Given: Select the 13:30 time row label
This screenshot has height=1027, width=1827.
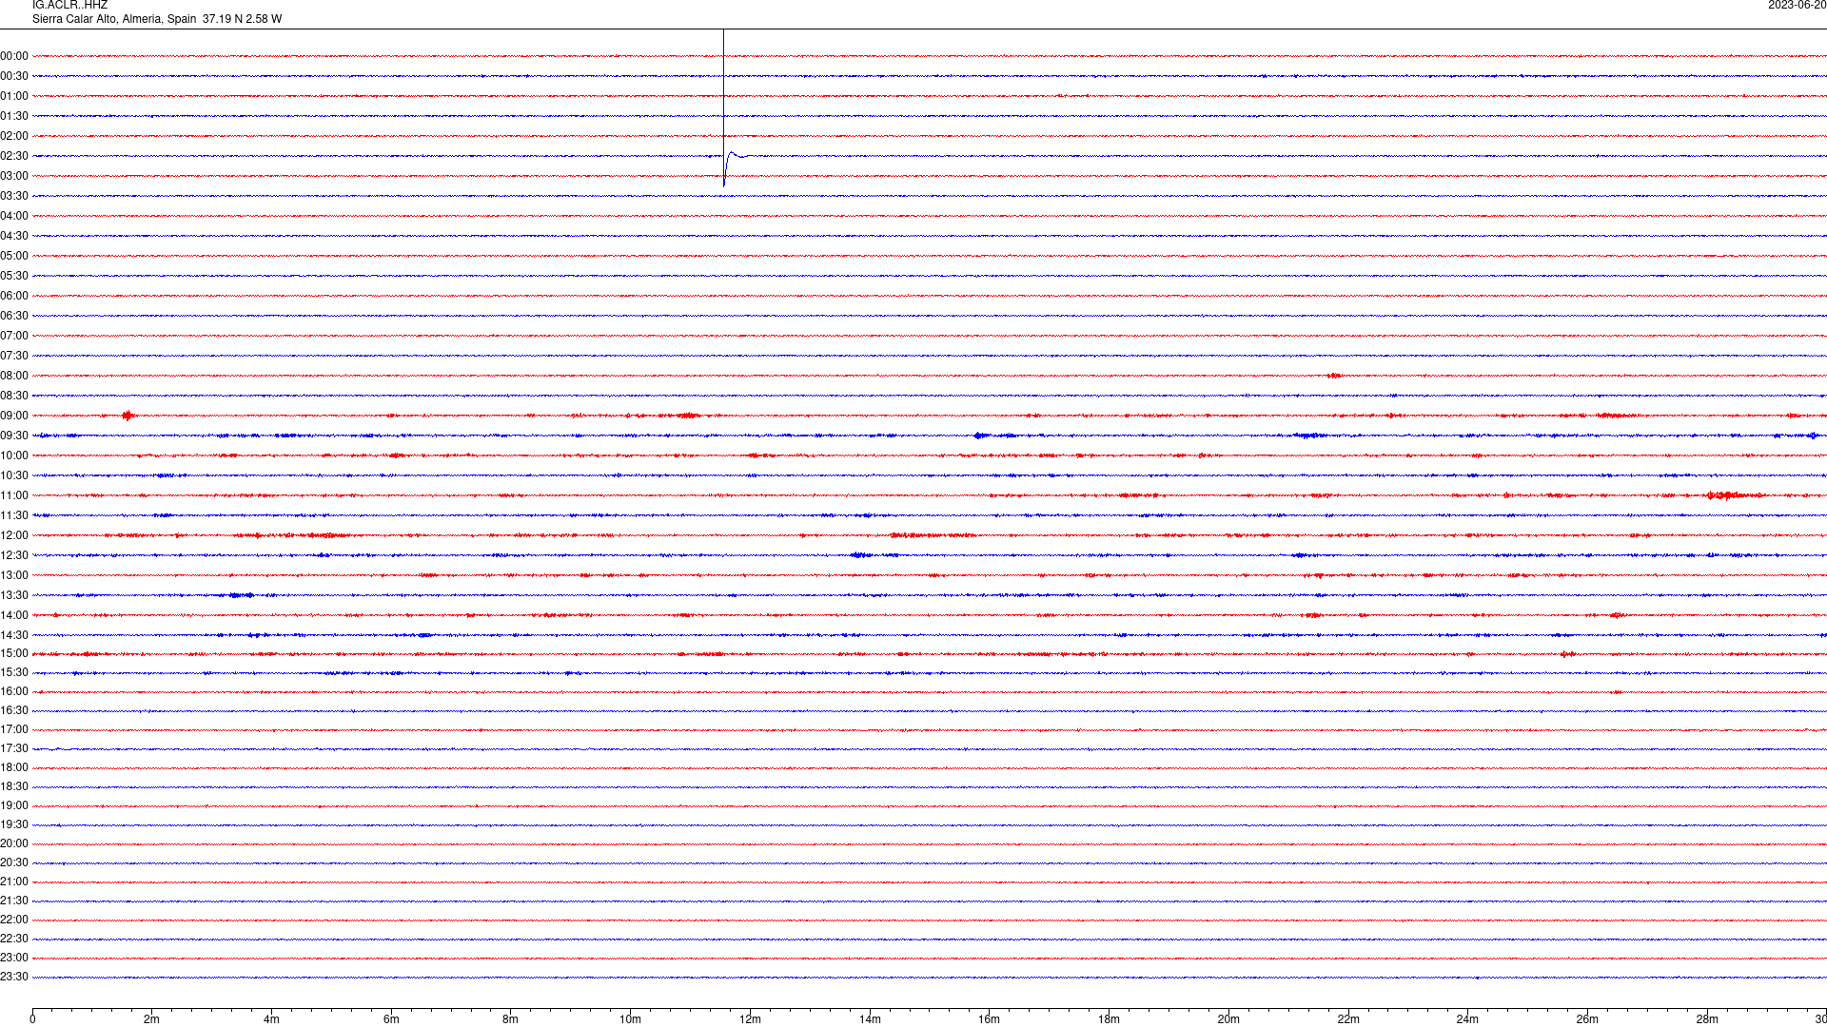Looking at the screenshot, I should (14, 595).
